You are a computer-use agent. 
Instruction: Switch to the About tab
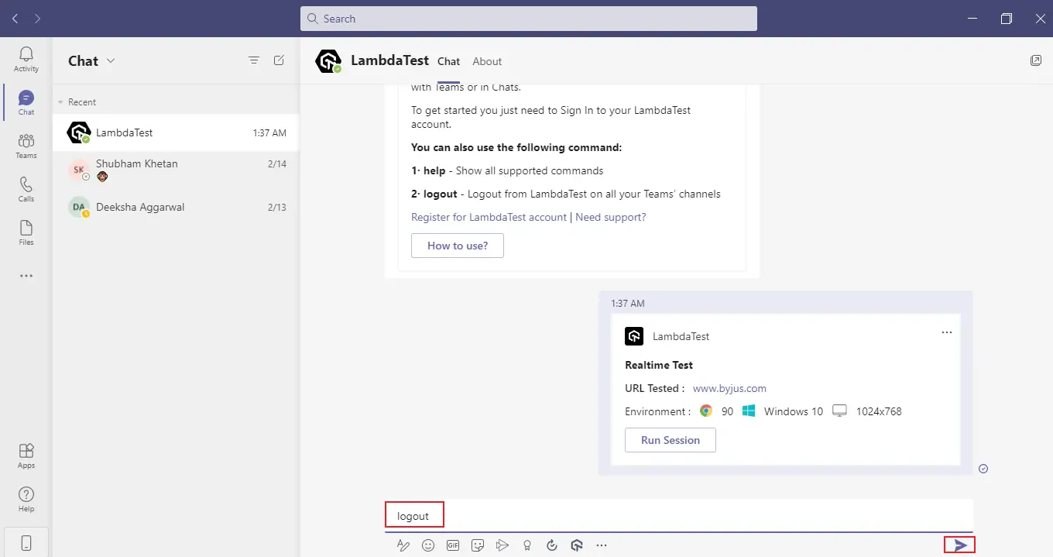[487, 61]
